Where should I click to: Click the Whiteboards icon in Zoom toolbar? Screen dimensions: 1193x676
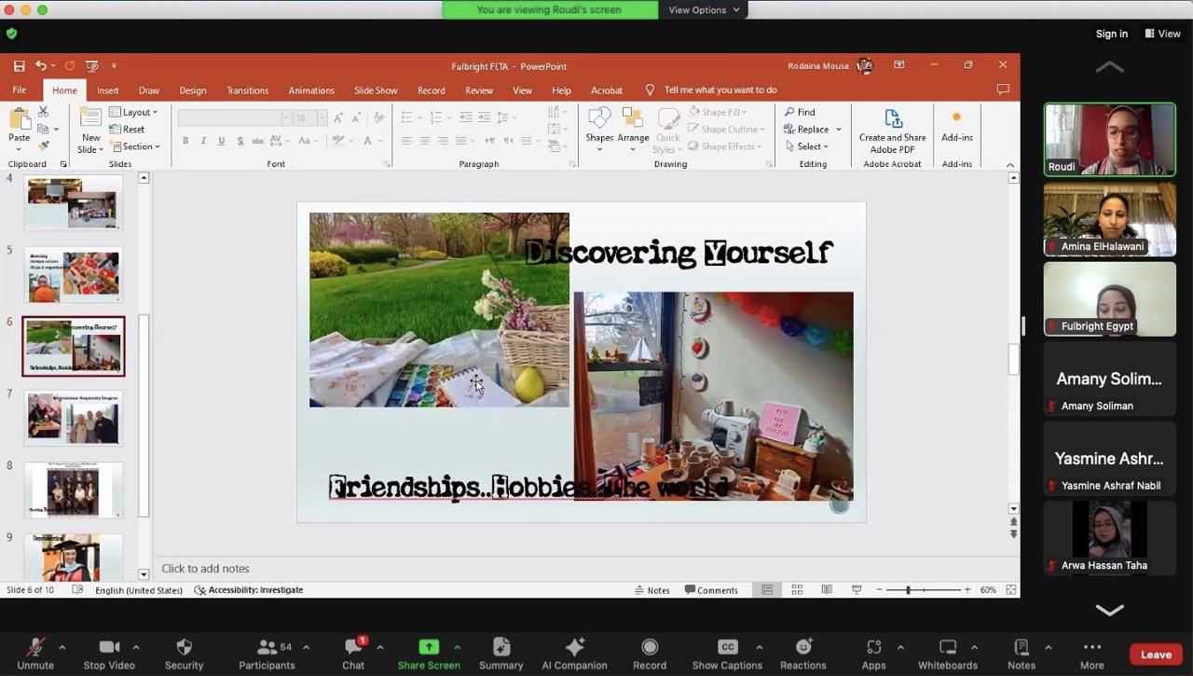pos(947,648)
